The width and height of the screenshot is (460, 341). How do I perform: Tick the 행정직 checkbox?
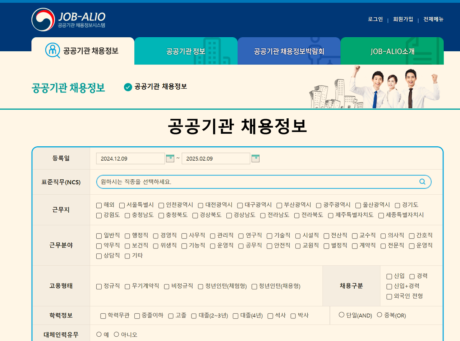click(x=127, y=236)
